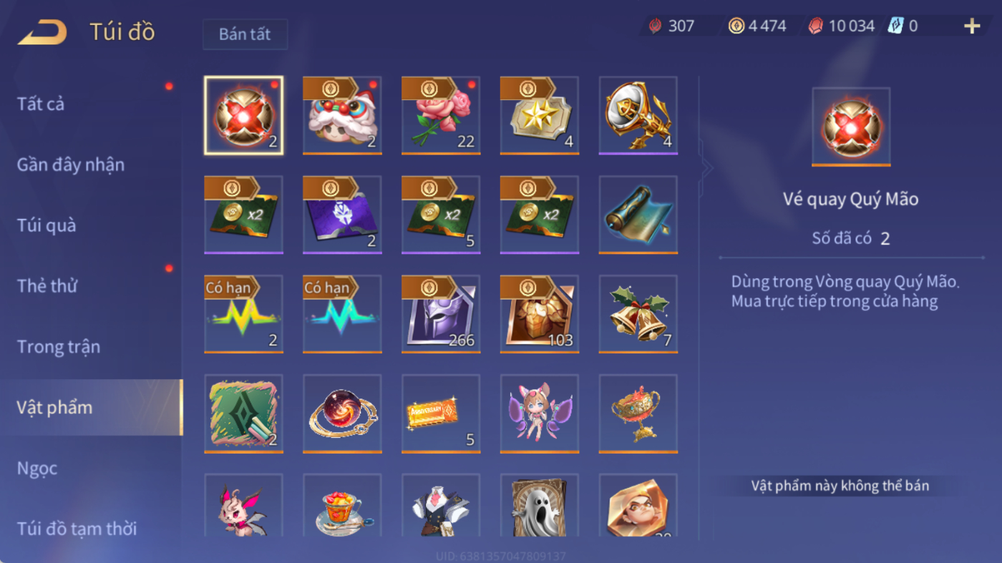Choose the orange Anniversary ticket item
This screenshot has width=1002, height=563.
click(441, 413)
